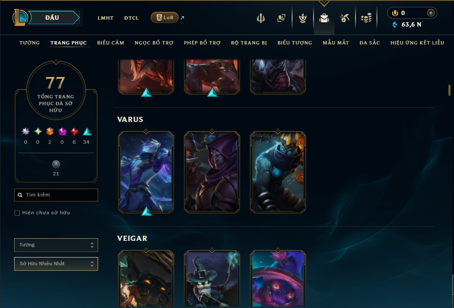This screenshot has height=308, width=454.
Task: Open the hammer crafting icon
Action: 344,18
